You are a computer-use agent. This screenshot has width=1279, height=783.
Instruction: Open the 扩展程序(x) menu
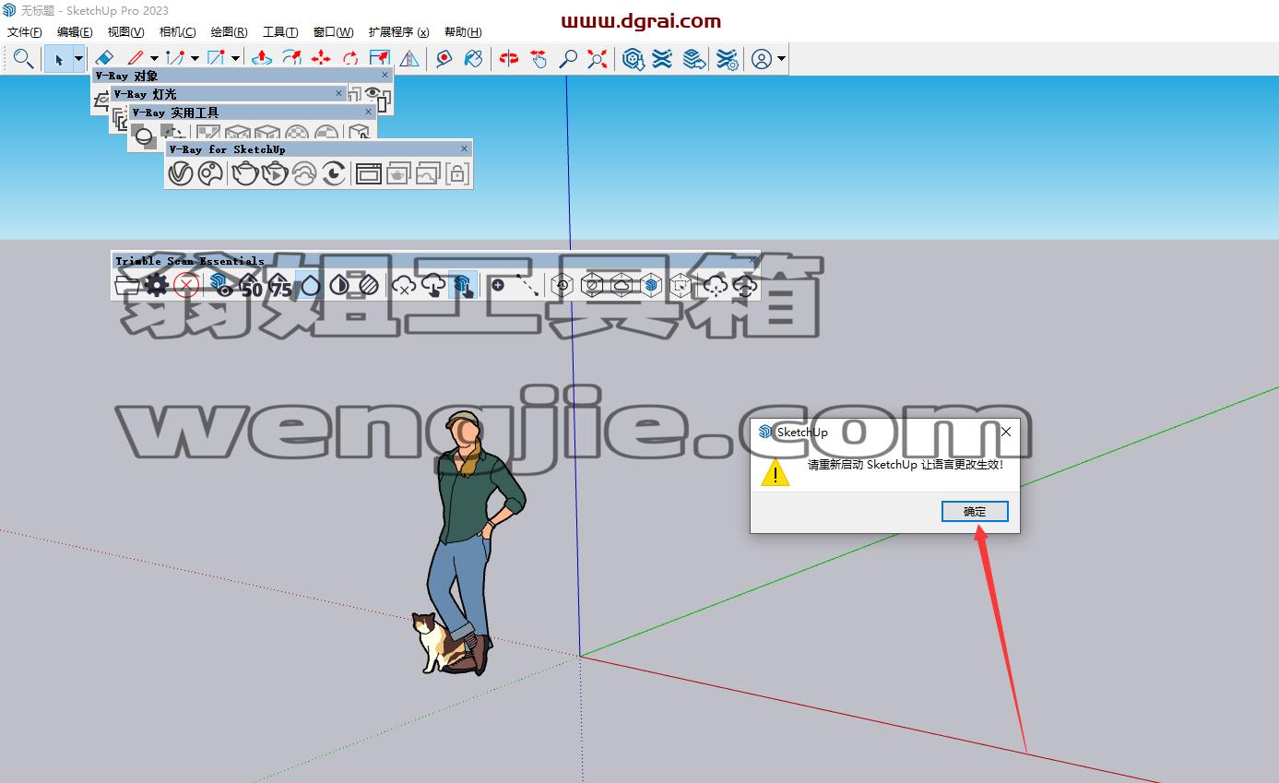point(398,32)
